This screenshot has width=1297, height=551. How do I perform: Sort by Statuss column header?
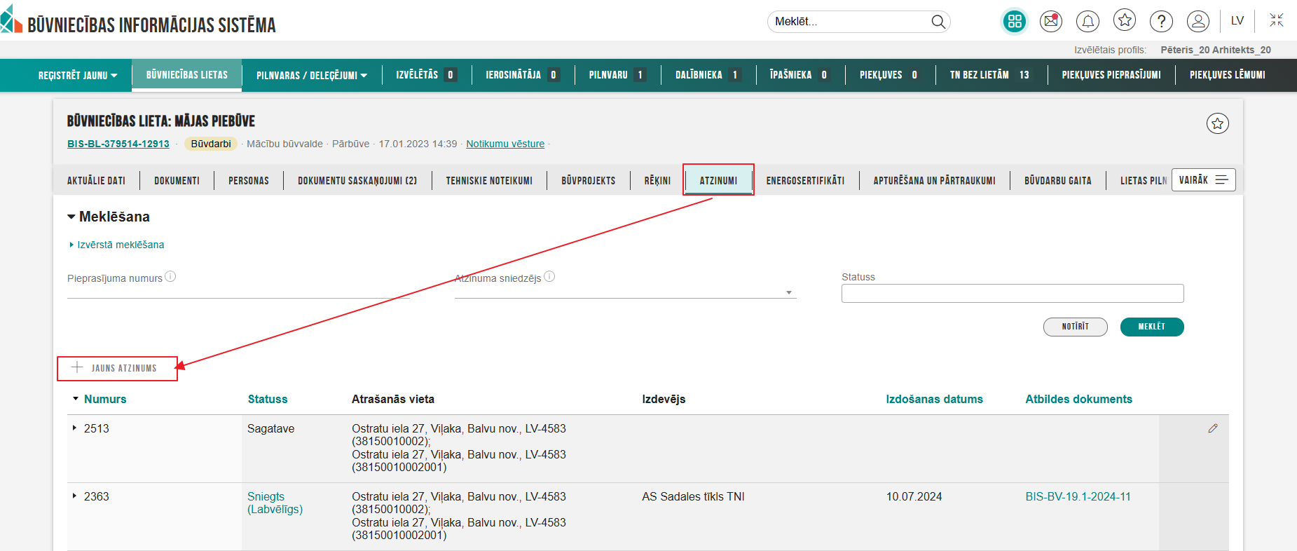(x=267, y=399)
